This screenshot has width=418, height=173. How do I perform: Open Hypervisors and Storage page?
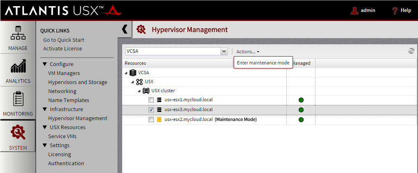[x=78, y=82]
